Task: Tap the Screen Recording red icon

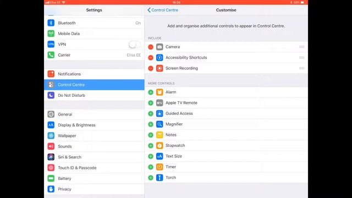Action: click(159, 68)
